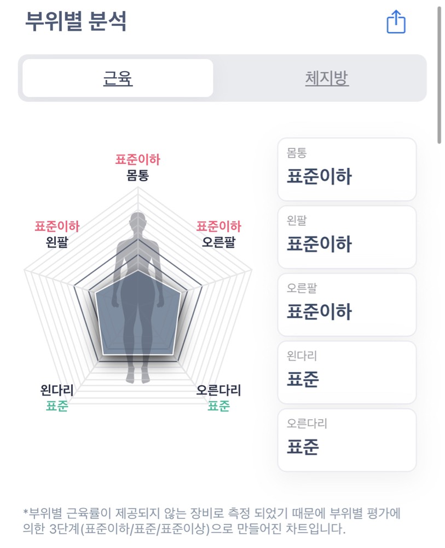Open the 왼다리 result card
The height and width of the screenshot is (548, 445).
click(x=346, y=372)
